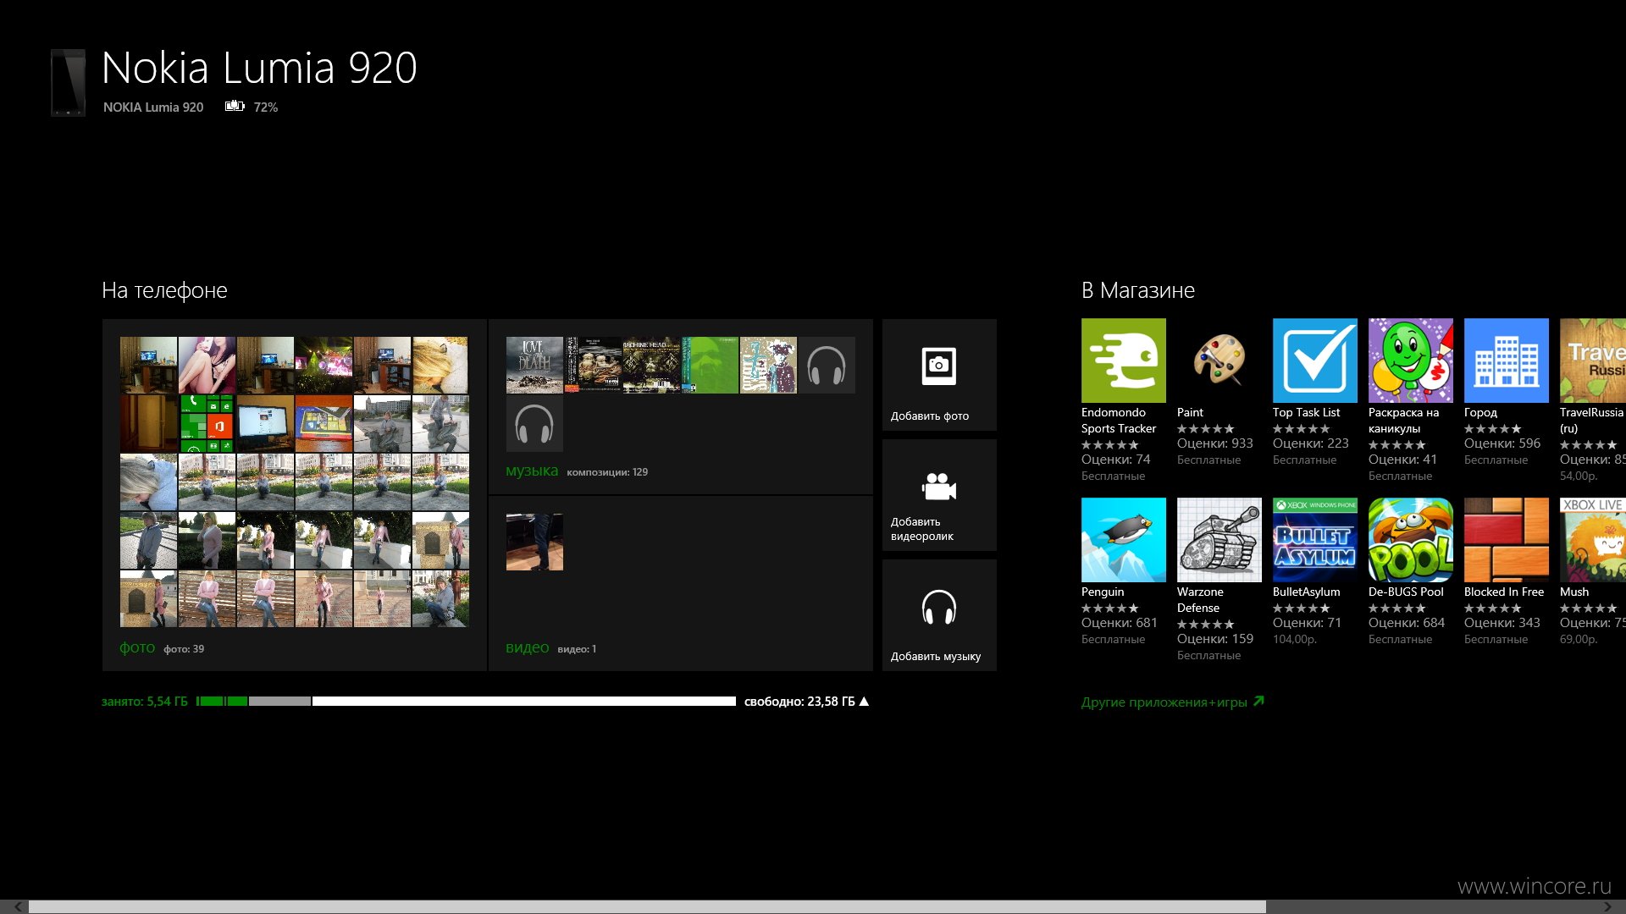Click the Add music headphones icon
The width and height of the screenshot is (1626, 914).
click(939, 607)
